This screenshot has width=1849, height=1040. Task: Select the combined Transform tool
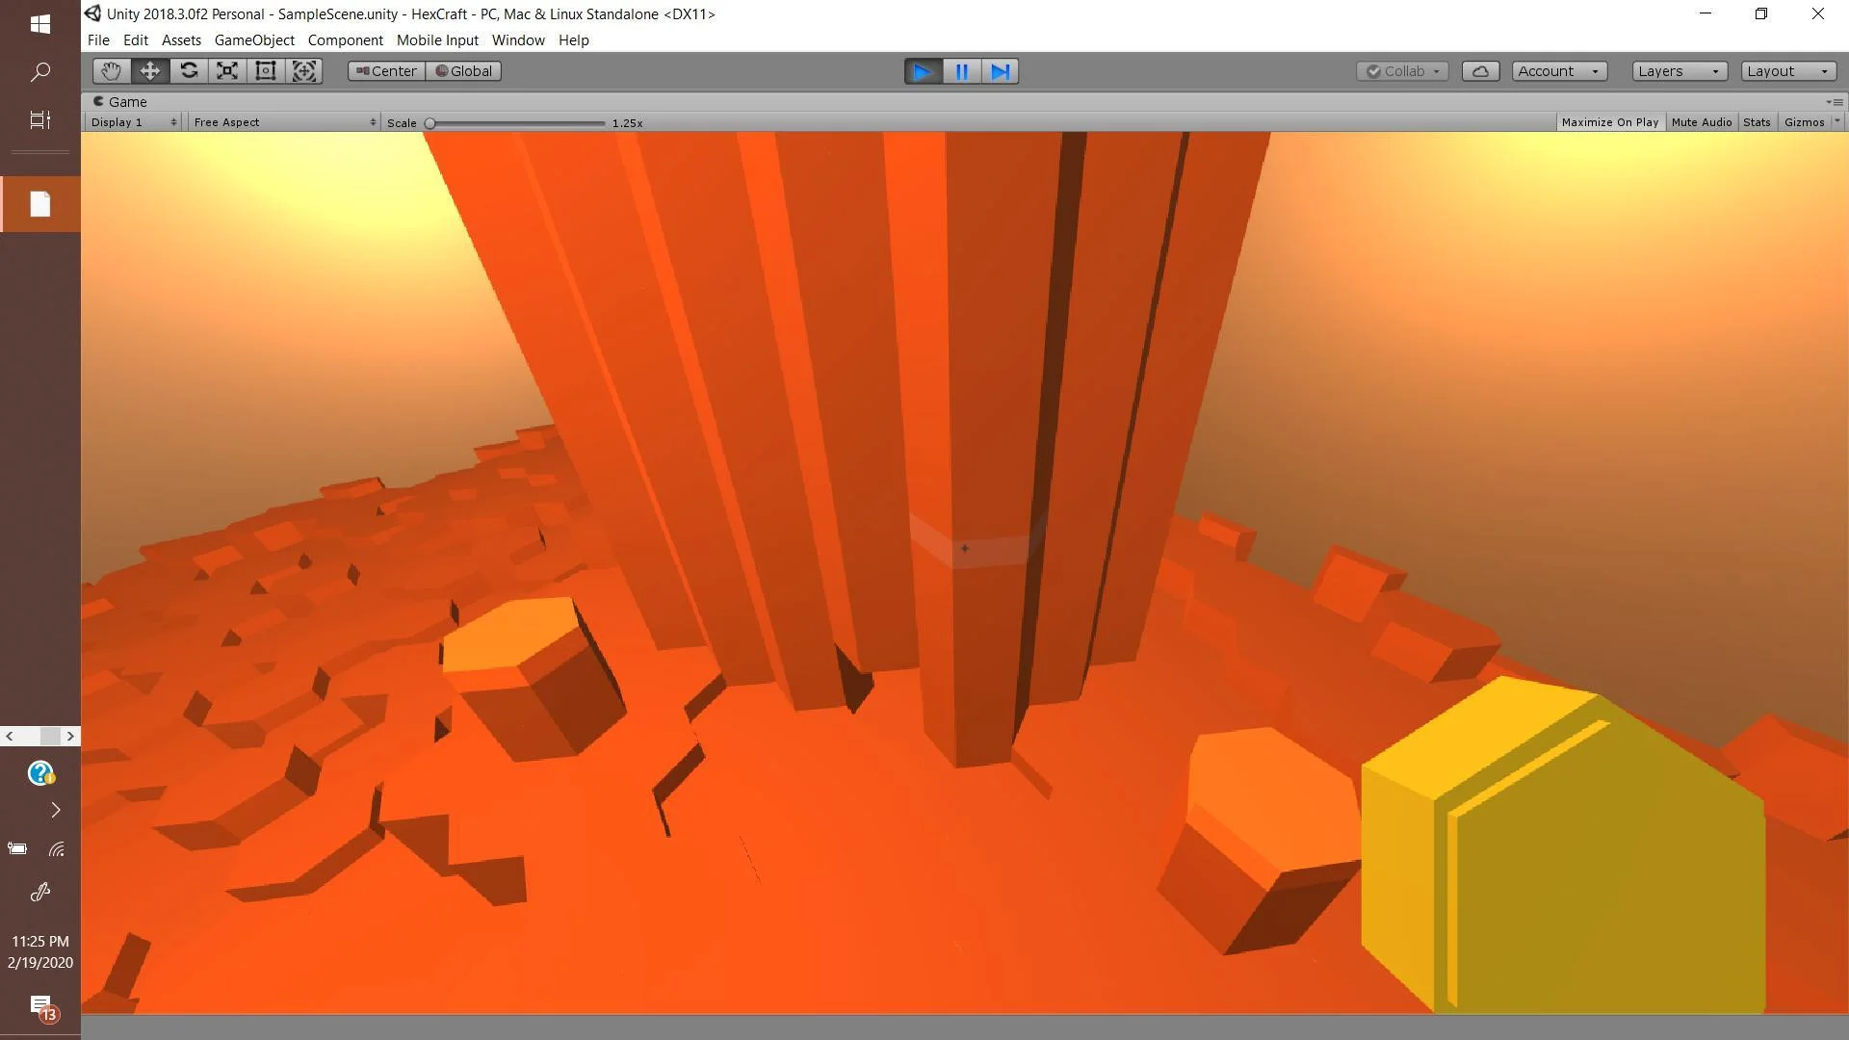[x=304, y=71]
